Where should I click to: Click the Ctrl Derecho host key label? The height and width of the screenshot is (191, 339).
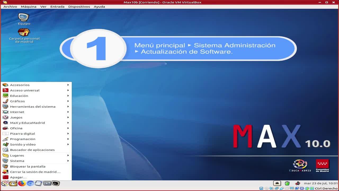point(326,189)
